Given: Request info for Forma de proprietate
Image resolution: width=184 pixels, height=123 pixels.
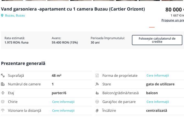Looking at the screenshot, I should pyautogui.click(x=158, y=75).
